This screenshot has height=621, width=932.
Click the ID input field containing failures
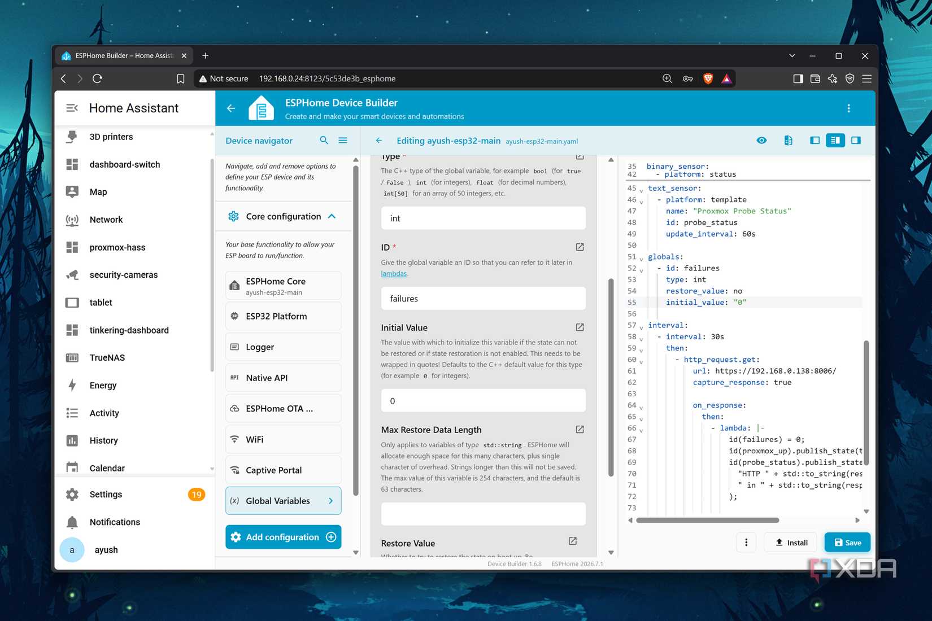[484, 299]
